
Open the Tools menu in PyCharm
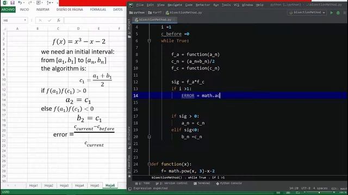coord(226,5)
